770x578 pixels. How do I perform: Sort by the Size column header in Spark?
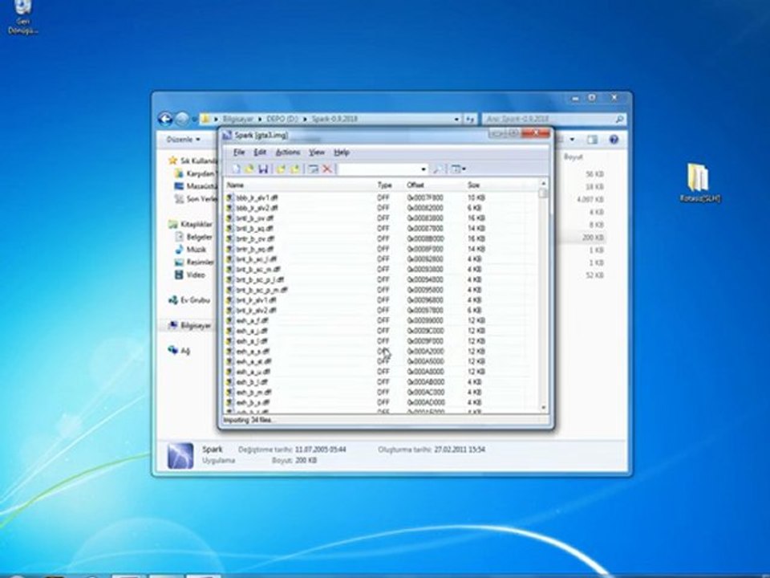pyautogui.click(x=495, y=185)
